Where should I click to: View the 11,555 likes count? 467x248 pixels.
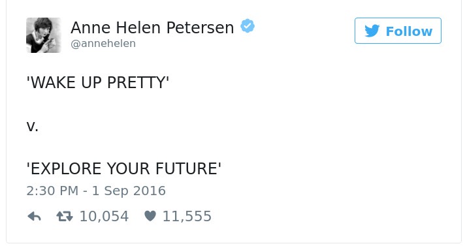coord(187,217)
